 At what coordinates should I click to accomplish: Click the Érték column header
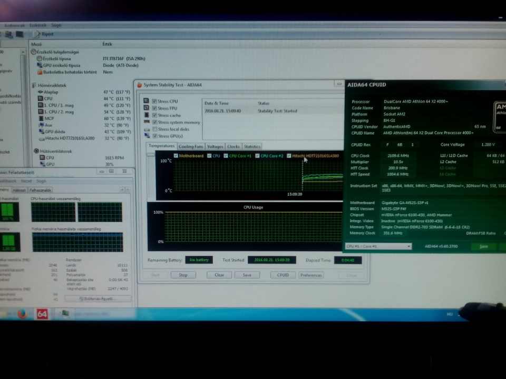click(107, 44)
